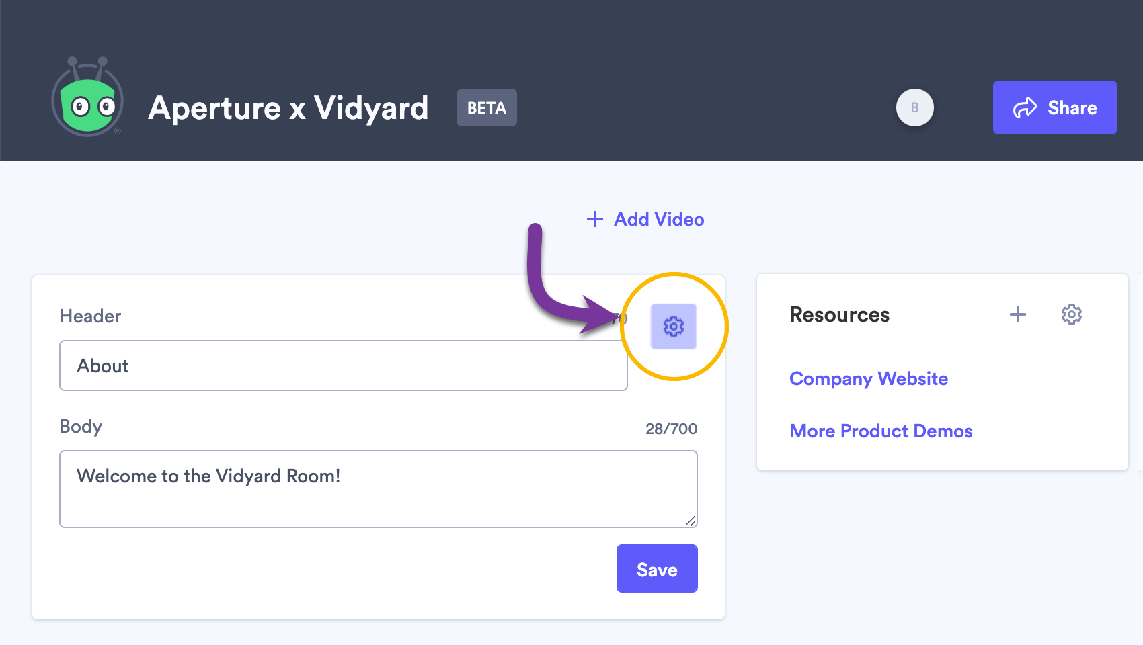The image size is (1143, 645).
Task: Click the Body text area
Action: [379, 489]
